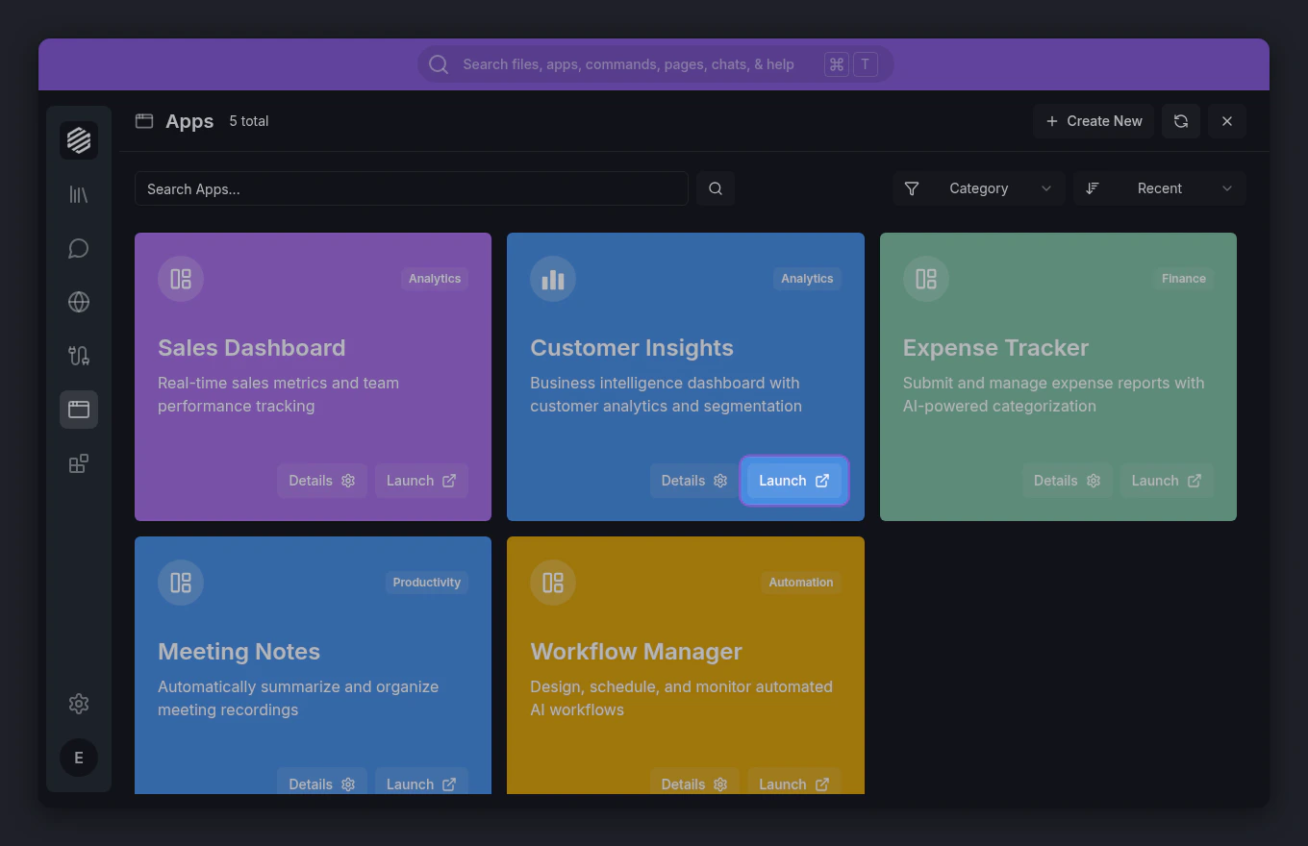Open the library books icon in sidebar

coord(79,195)
